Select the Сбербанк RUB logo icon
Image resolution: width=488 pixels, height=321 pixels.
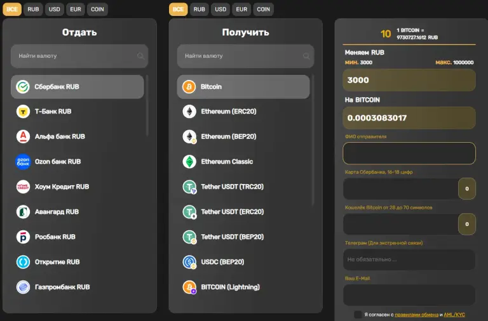[x=23, y=87]
